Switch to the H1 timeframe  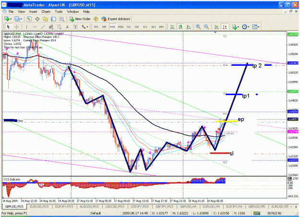pos(129,27)
